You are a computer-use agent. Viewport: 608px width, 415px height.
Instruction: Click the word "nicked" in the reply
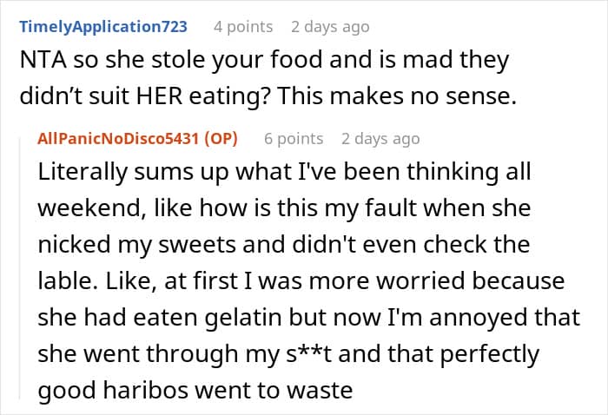coord(76,245)
